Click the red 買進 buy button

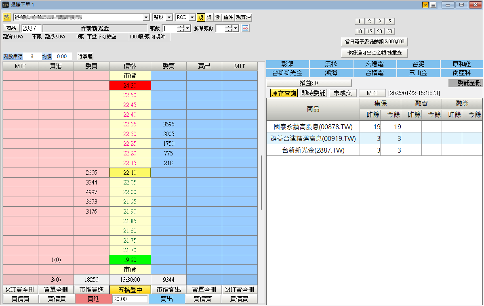pyautogui.click(x=93, y=299)
